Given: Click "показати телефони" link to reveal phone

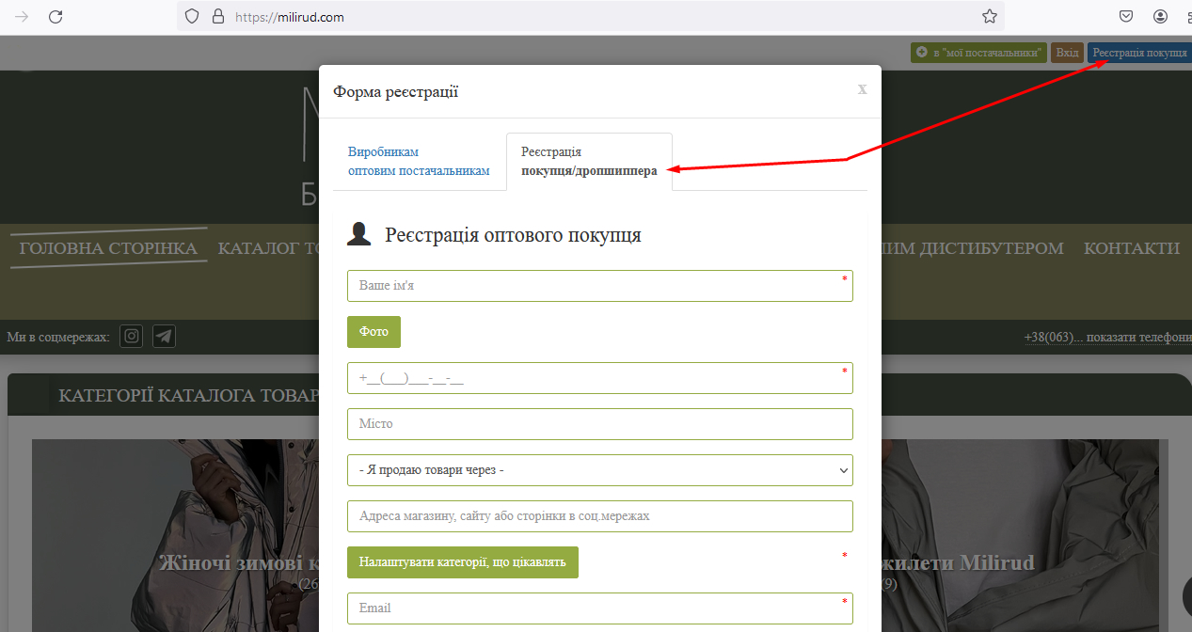Looking at the screenshot, I should click(x=1136, y=338).
